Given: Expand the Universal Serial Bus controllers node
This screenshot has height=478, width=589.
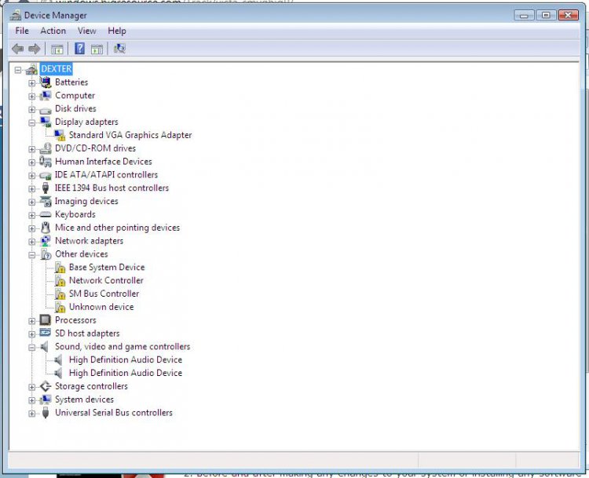Looking at the screenshot, I should pos(31,414).
